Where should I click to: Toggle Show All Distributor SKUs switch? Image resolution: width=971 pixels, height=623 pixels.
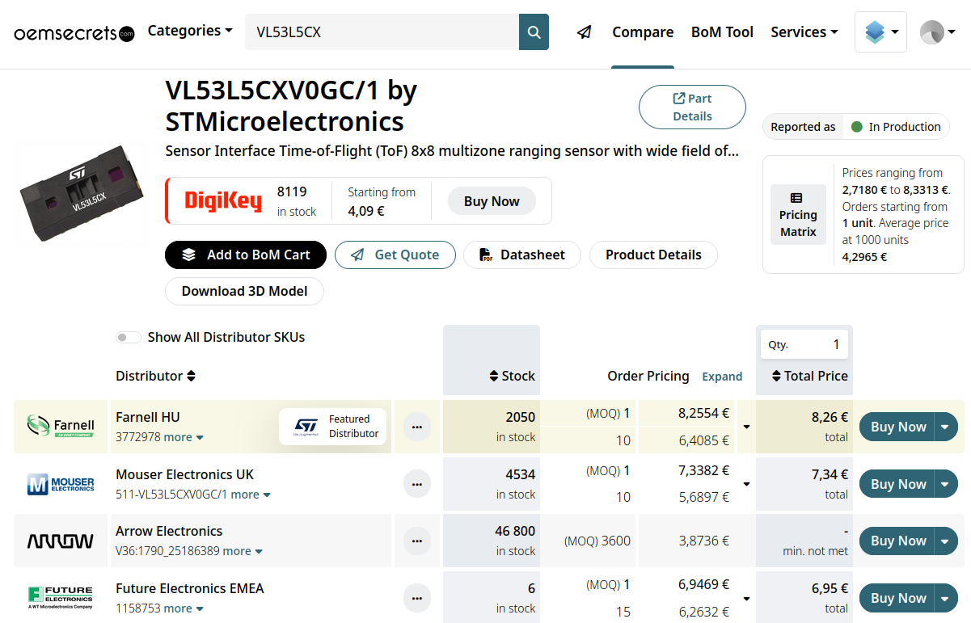(128, 338)
